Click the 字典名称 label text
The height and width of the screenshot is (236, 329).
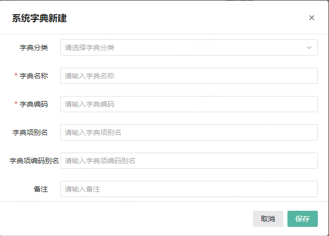(34, 76)
